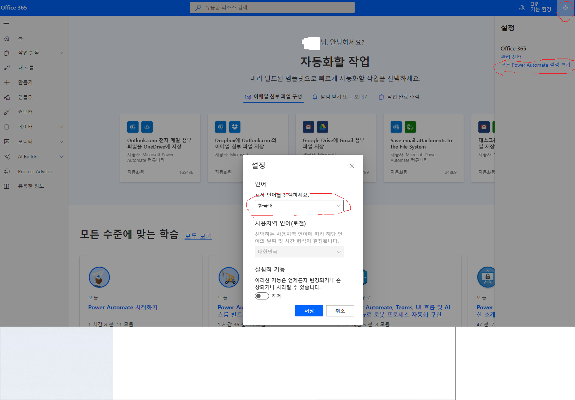The width and height of the screenshot is (575, 400).
Task: Click the 유용한 정보 sidebar entry
Action: click(x=31, y=186)
